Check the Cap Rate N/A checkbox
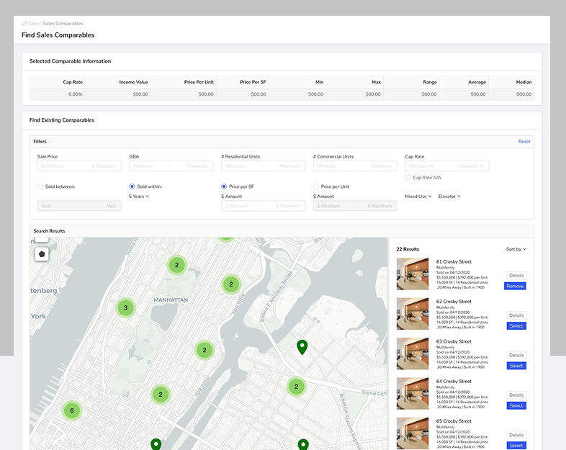Viewport: 566px width, 450px height. pyautogui.click(x=408, y=178)
